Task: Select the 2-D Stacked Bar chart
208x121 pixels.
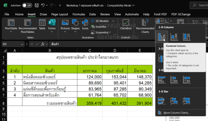Action: coord(174,80)
